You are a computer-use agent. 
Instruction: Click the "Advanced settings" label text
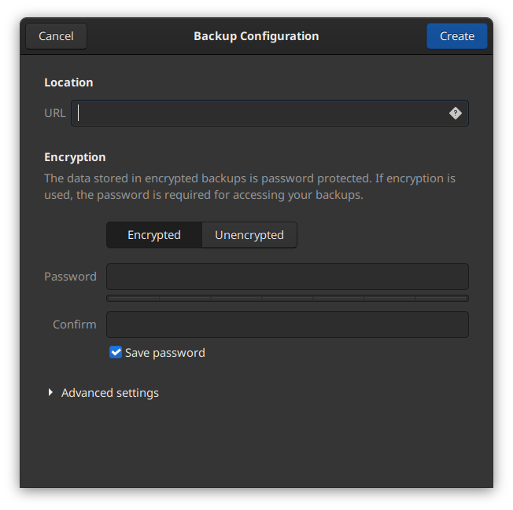[110, 393]
